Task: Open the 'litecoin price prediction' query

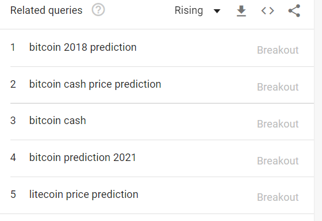Action: (x=84, y=194)
